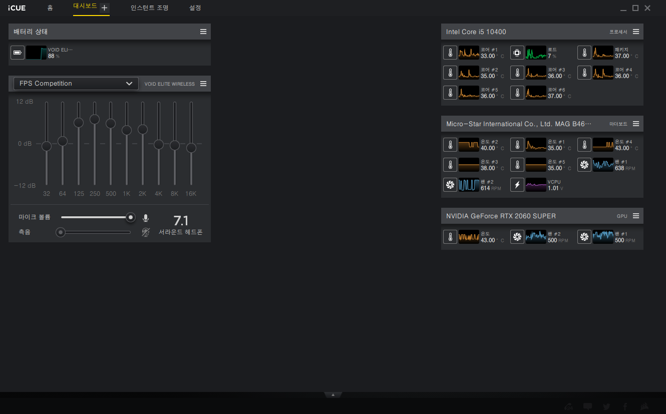Click the motherboard 온도 #1 thermometer icon
Image resolution: width=666 pixels, height=414 pixels.
(x=517, y=145)
